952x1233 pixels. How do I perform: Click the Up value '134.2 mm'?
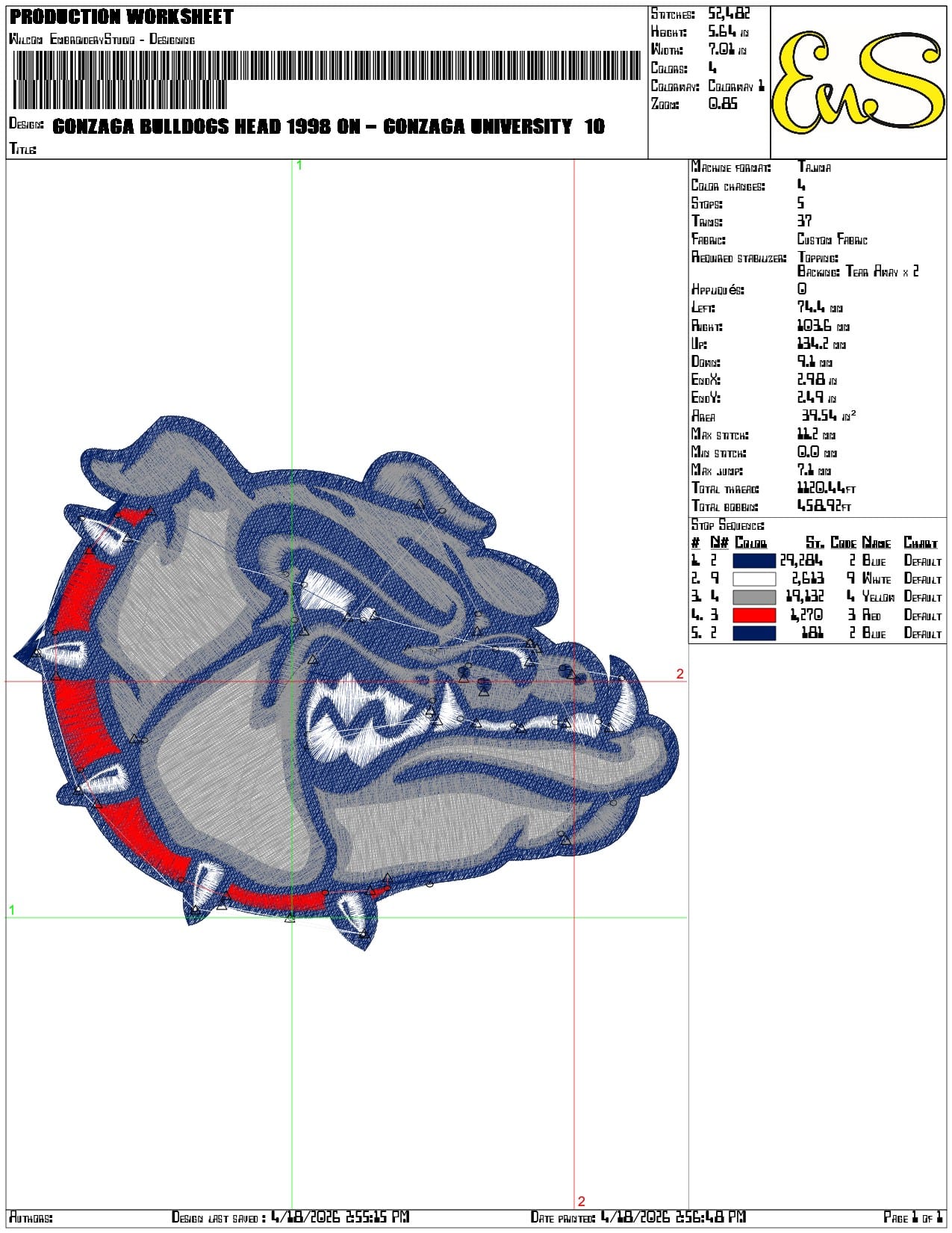click(x=821, y=344)
